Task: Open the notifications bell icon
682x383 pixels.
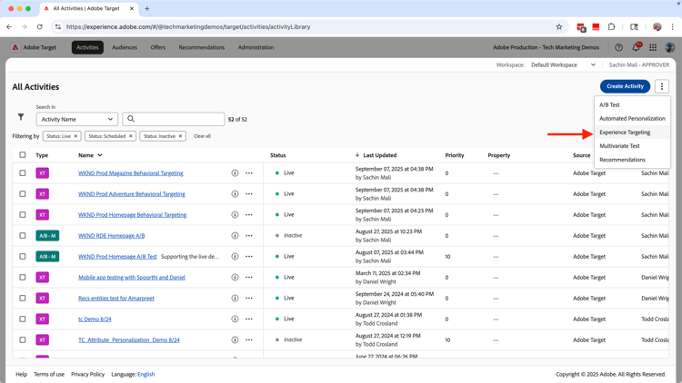Action: click(636, 47)
